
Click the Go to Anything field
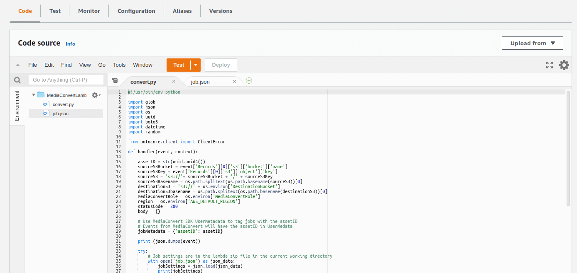point(66,80)
